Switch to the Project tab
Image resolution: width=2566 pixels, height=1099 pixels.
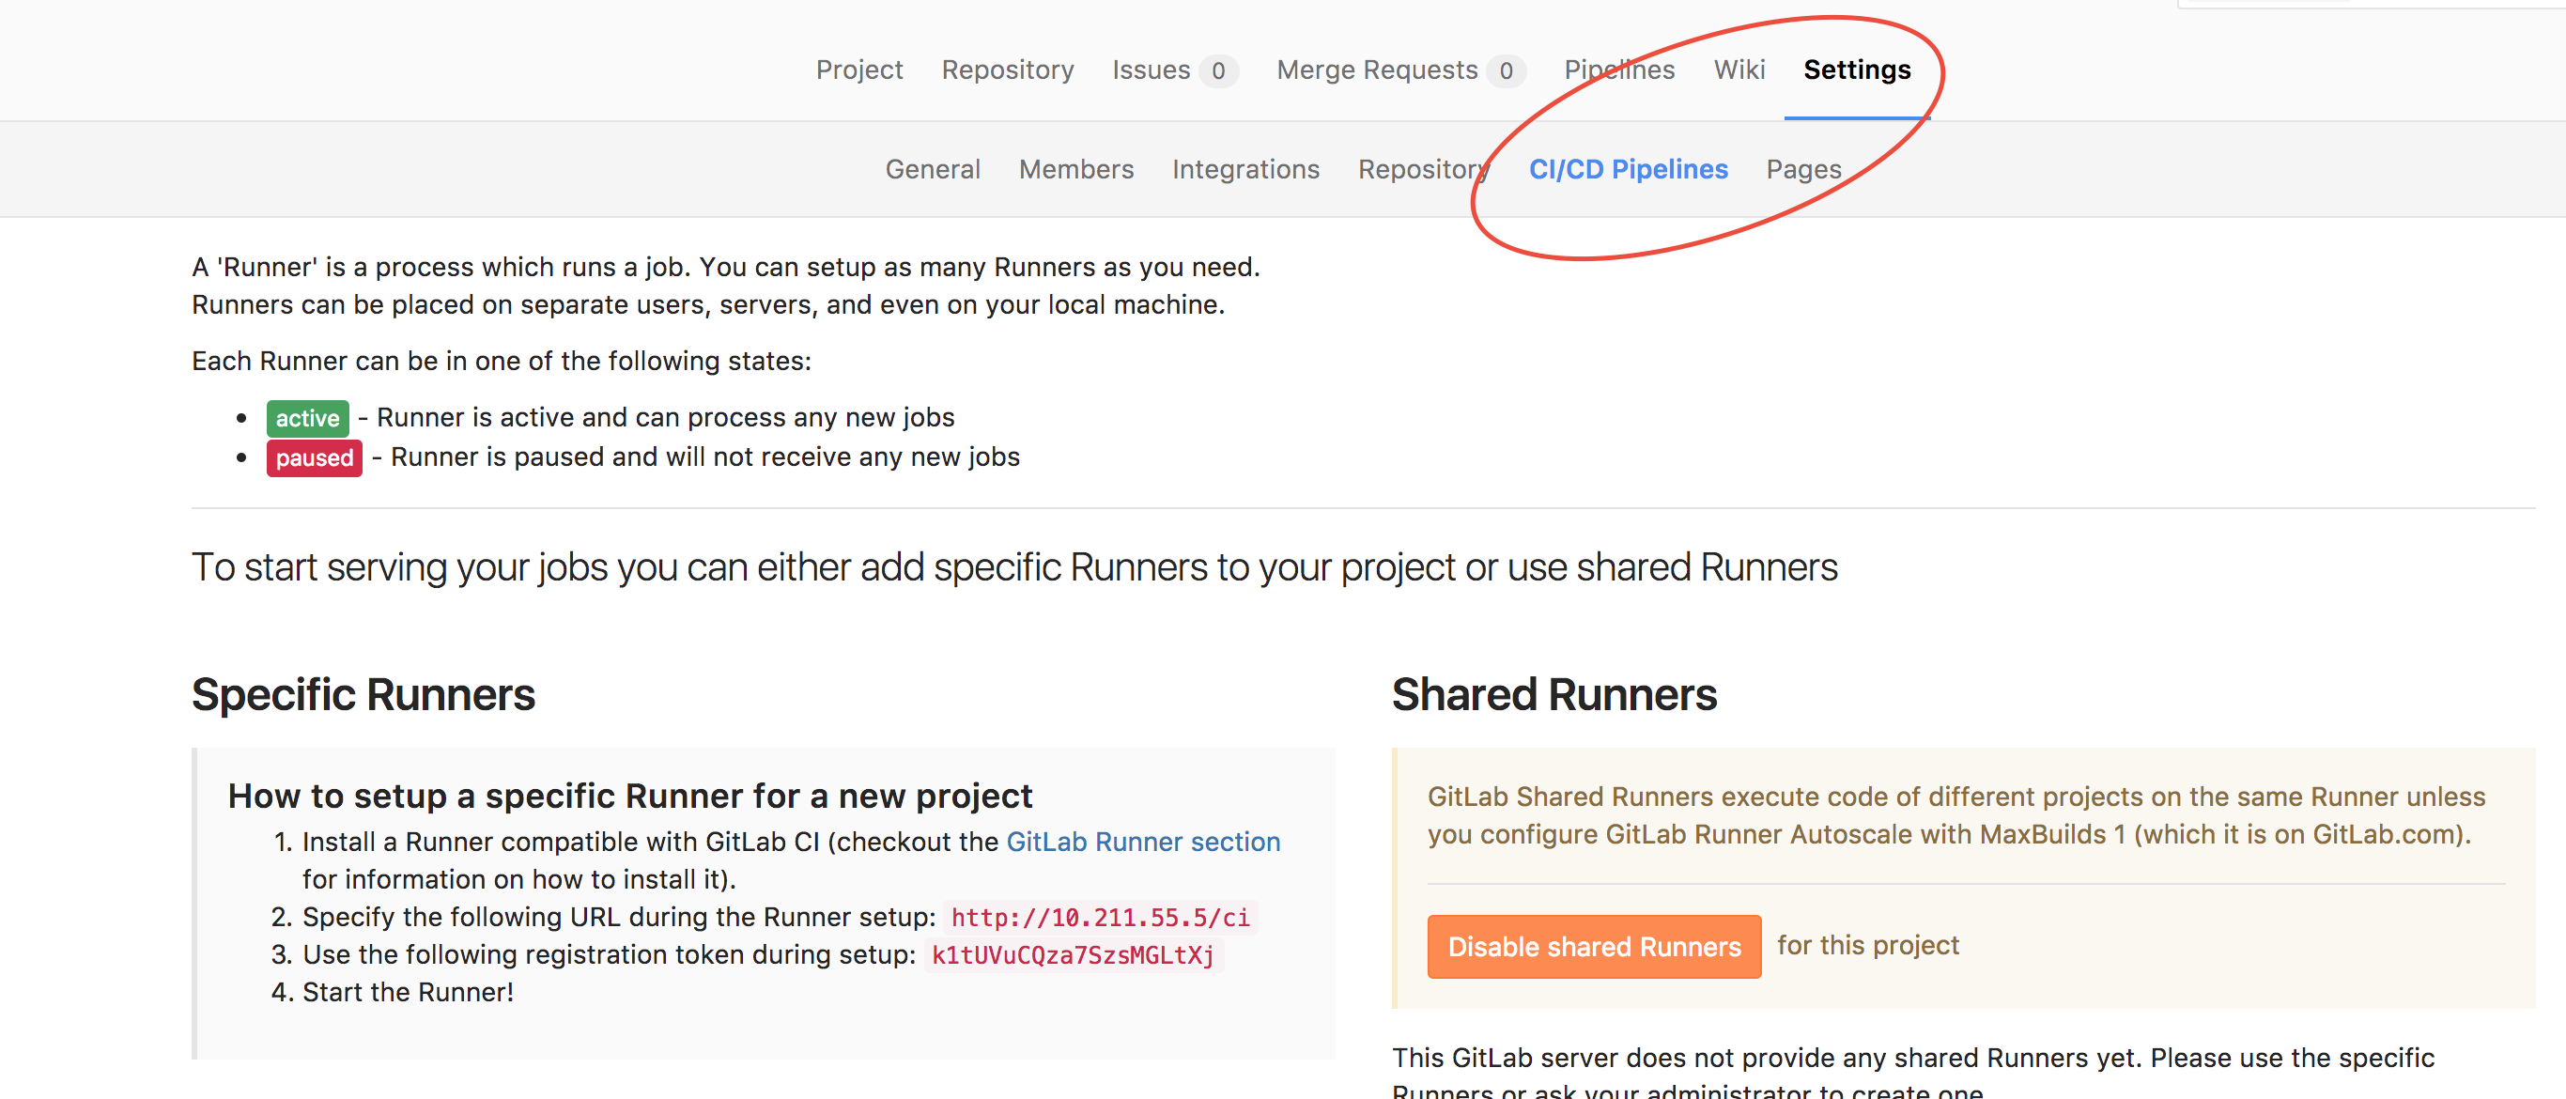(x=858, y=70)
